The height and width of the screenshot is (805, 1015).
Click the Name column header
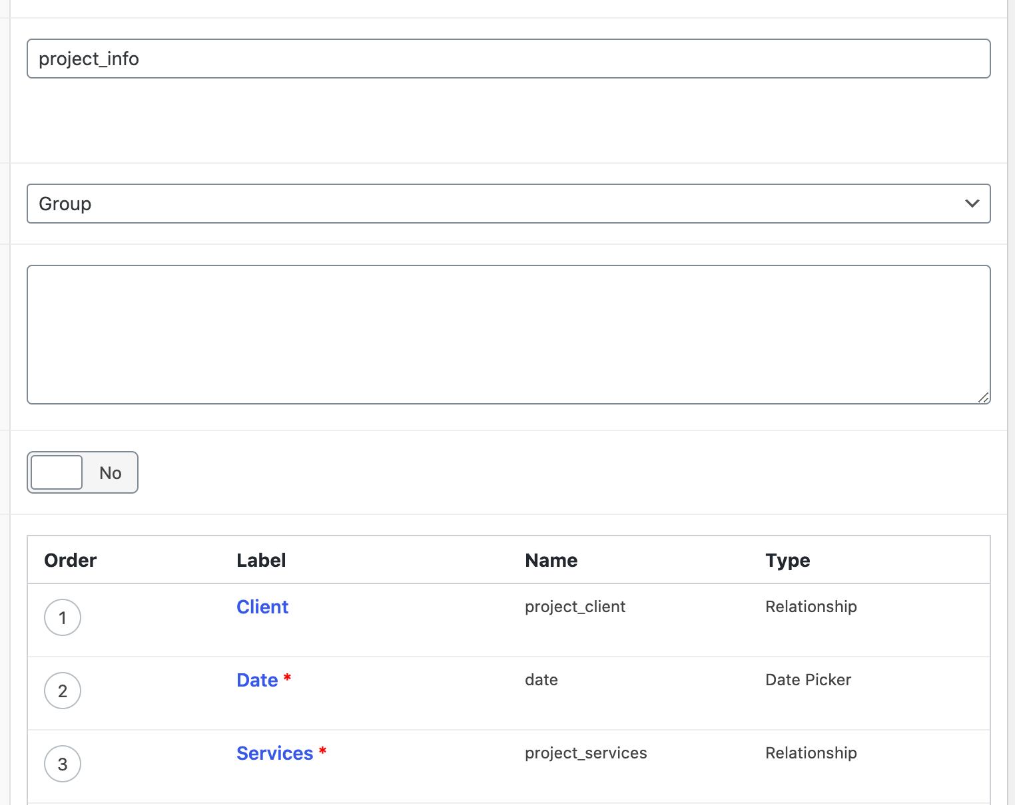click(x=551, y=560)
